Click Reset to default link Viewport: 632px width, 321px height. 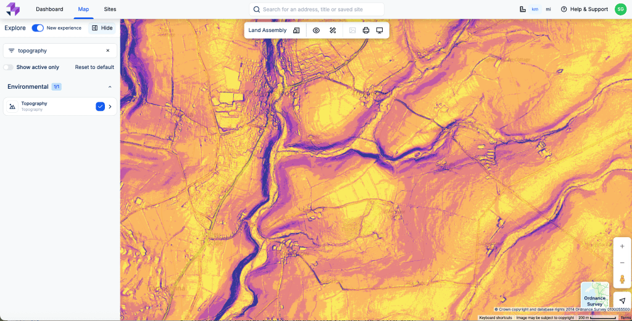point(94,67)
